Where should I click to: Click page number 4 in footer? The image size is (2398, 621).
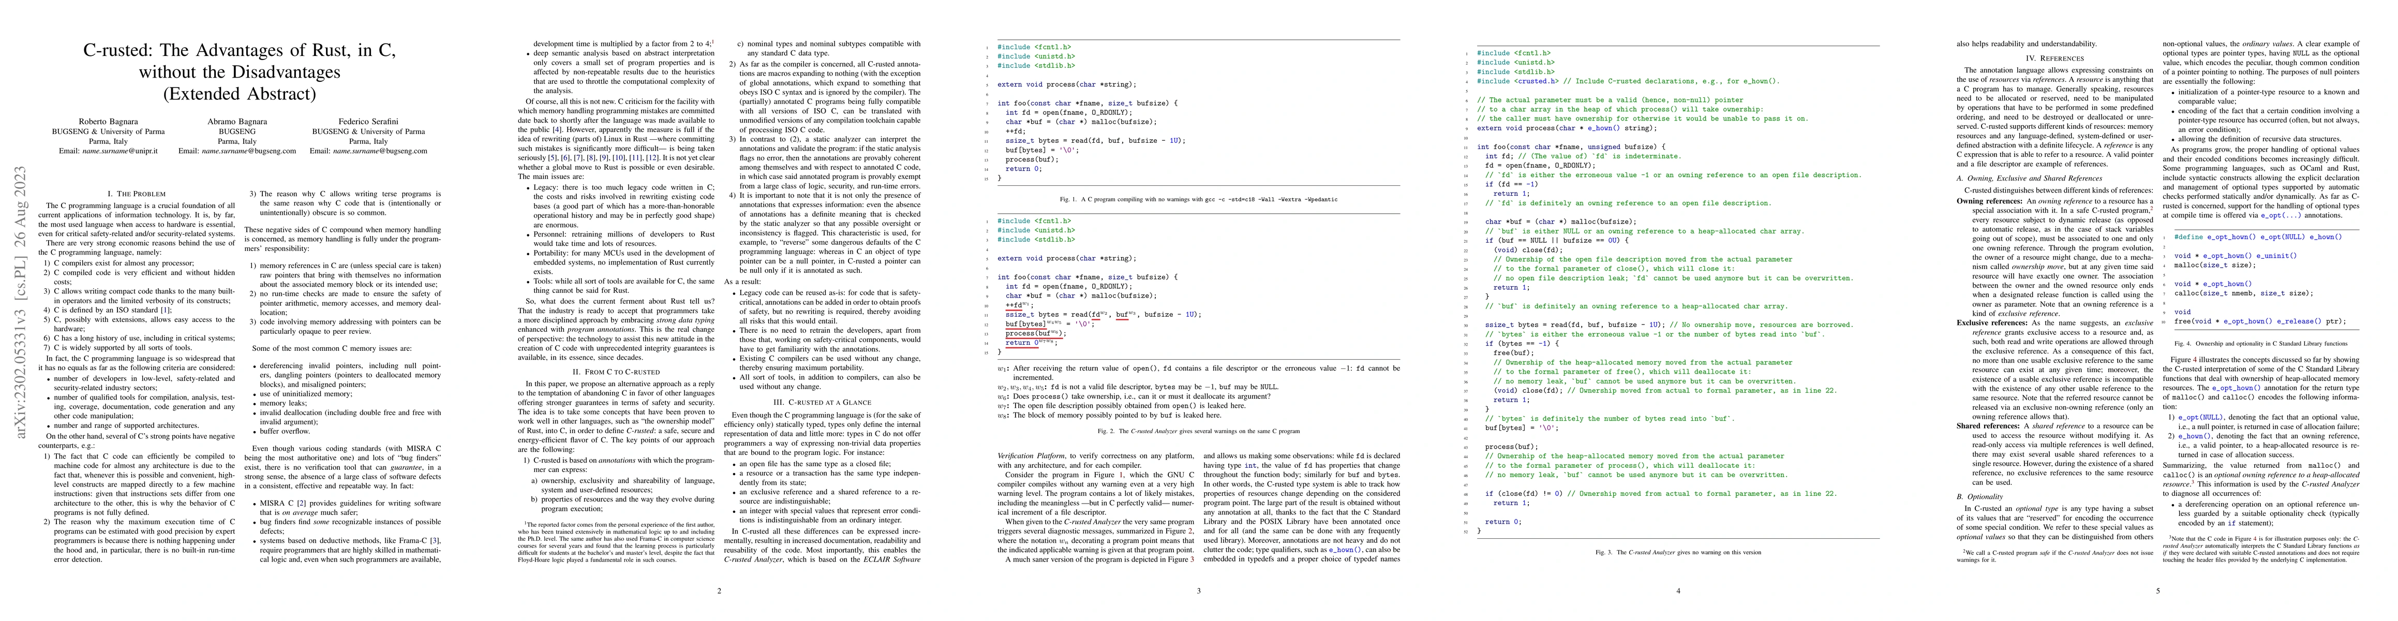click(x=1678, y=590)
